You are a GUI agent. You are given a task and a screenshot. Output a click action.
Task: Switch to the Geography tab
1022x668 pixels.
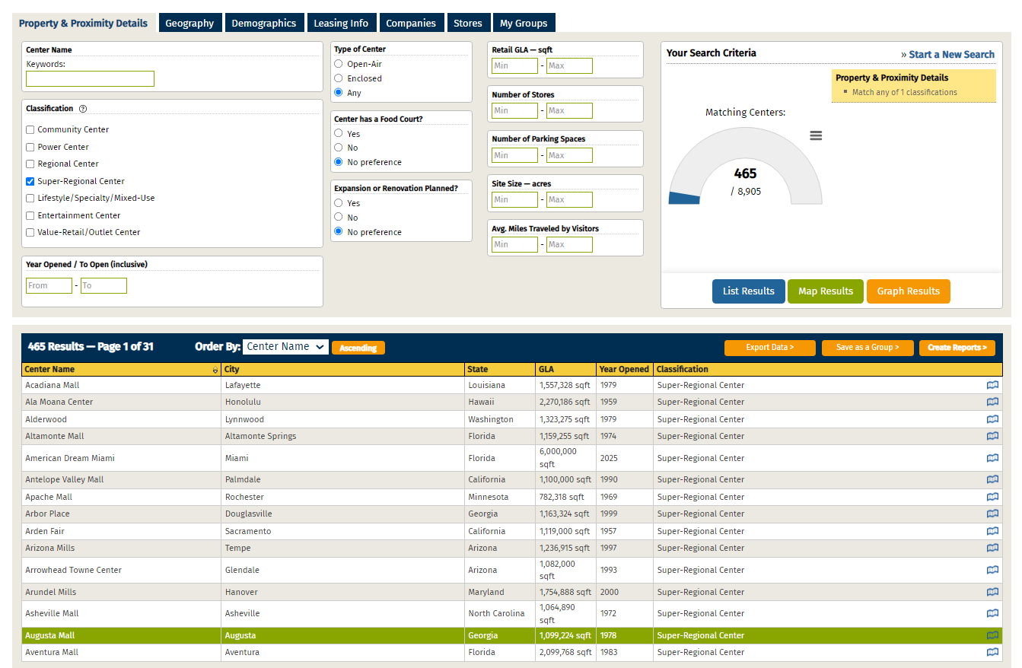[x=189, y=23]
